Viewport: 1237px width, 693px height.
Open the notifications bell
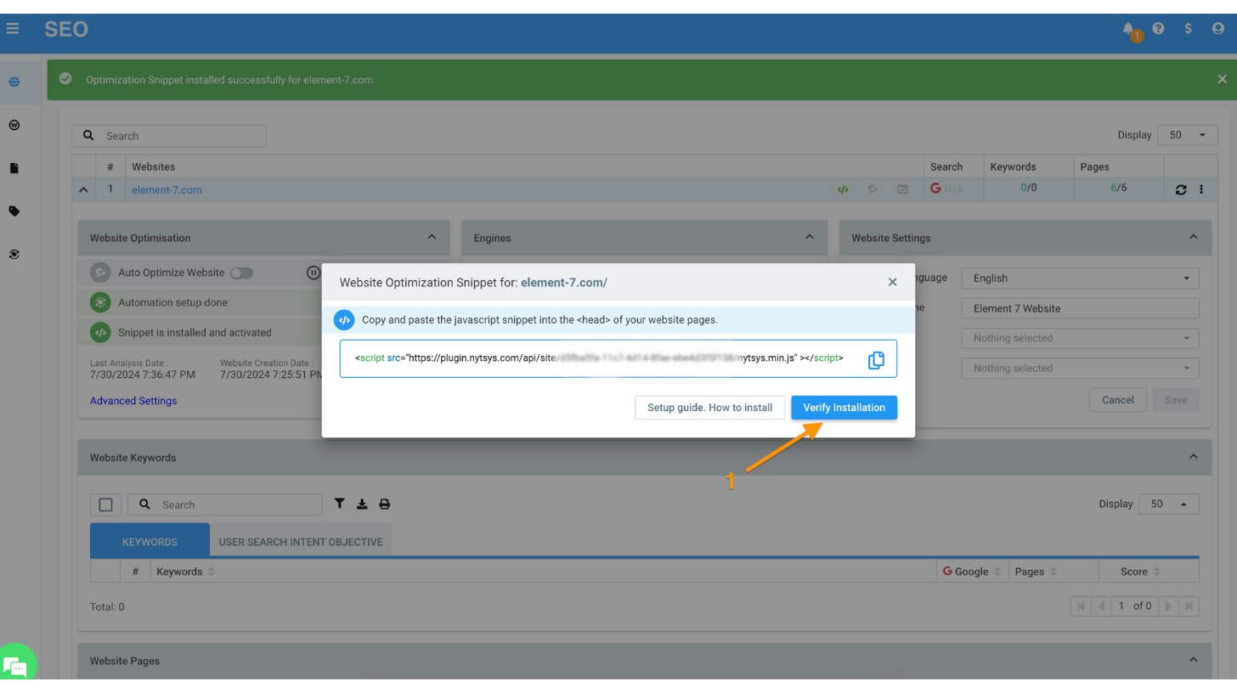(x=1128, y=29)
